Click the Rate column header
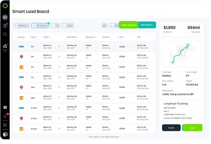 121,37
